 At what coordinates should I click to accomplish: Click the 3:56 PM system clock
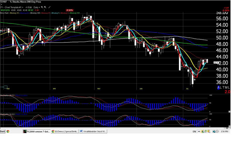pos(224,131)
